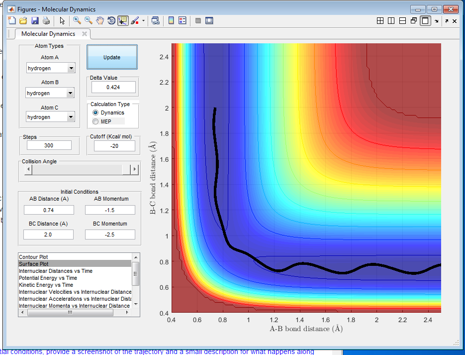Choose the MEP calculation type
Screen dimensions: 465x355
click(96, 121)
